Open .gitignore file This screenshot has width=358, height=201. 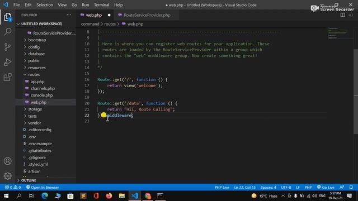coord(37,157)
